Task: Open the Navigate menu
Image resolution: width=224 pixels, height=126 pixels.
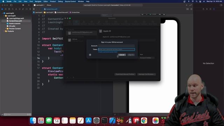Action: click(x=38, y=1)
